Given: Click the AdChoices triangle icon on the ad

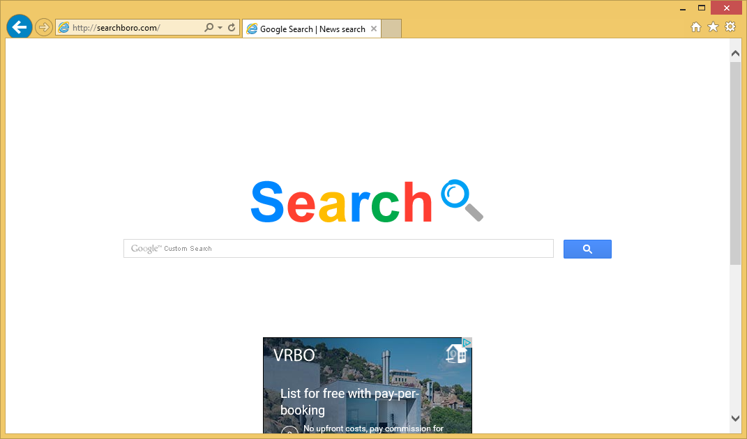Looking at the screenshot, I should [x=467, y=343].
